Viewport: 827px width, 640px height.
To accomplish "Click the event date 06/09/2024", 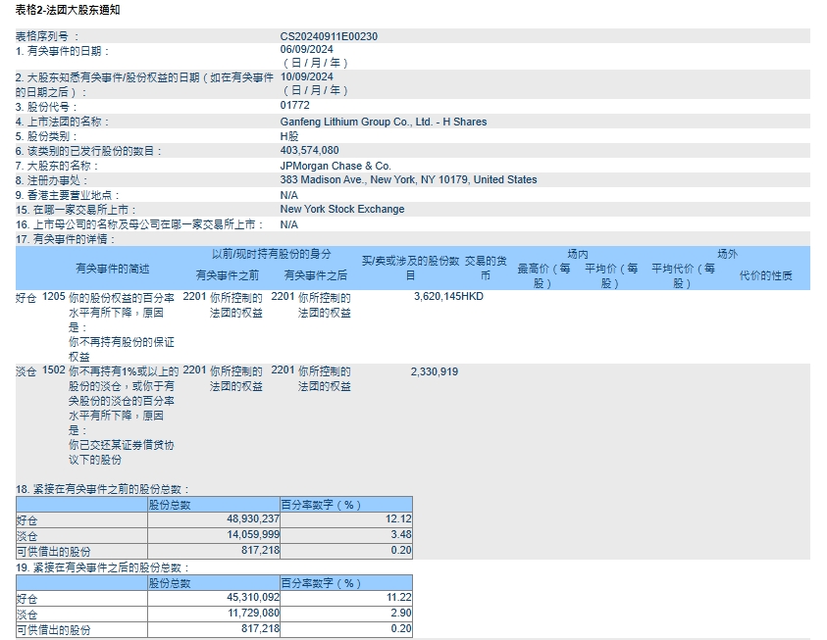I will click(306, 50).
